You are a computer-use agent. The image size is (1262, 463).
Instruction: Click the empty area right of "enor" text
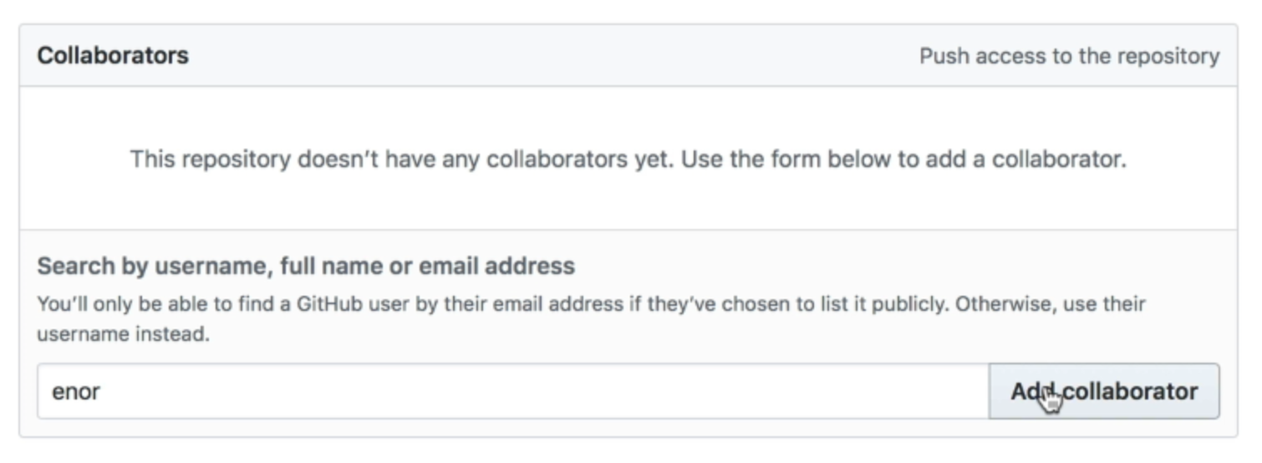pyautogui.click(x=543, y=391)
